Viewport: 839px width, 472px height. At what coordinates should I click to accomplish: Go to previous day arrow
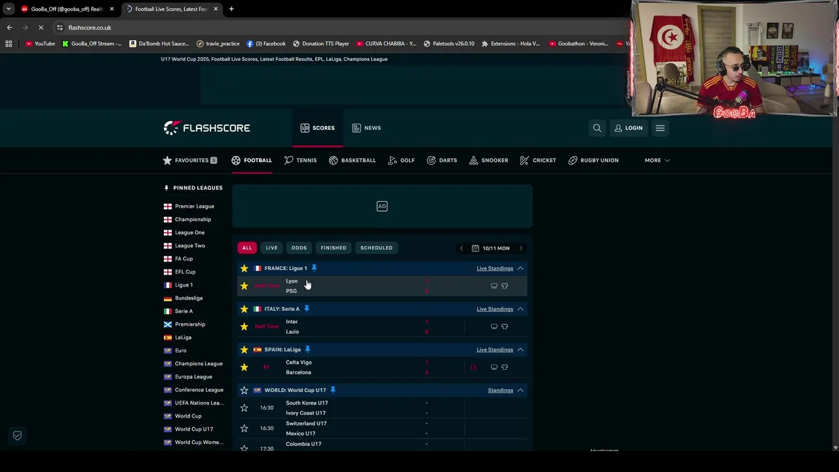pyautogui.click(x=461, y=248)
